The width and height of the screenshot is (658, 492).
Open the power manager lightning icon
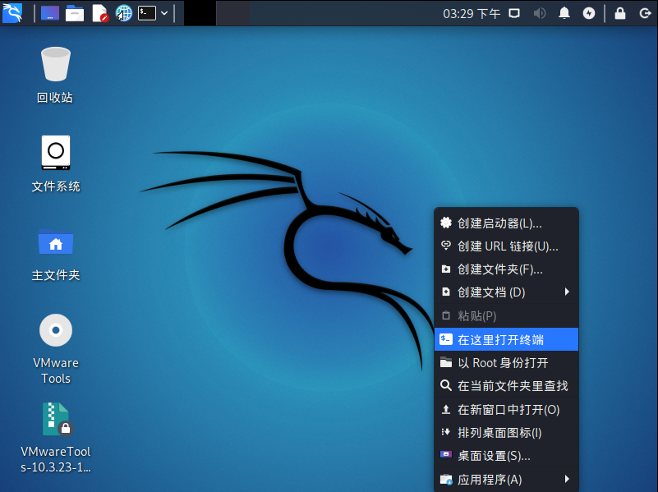pos(589,13)
